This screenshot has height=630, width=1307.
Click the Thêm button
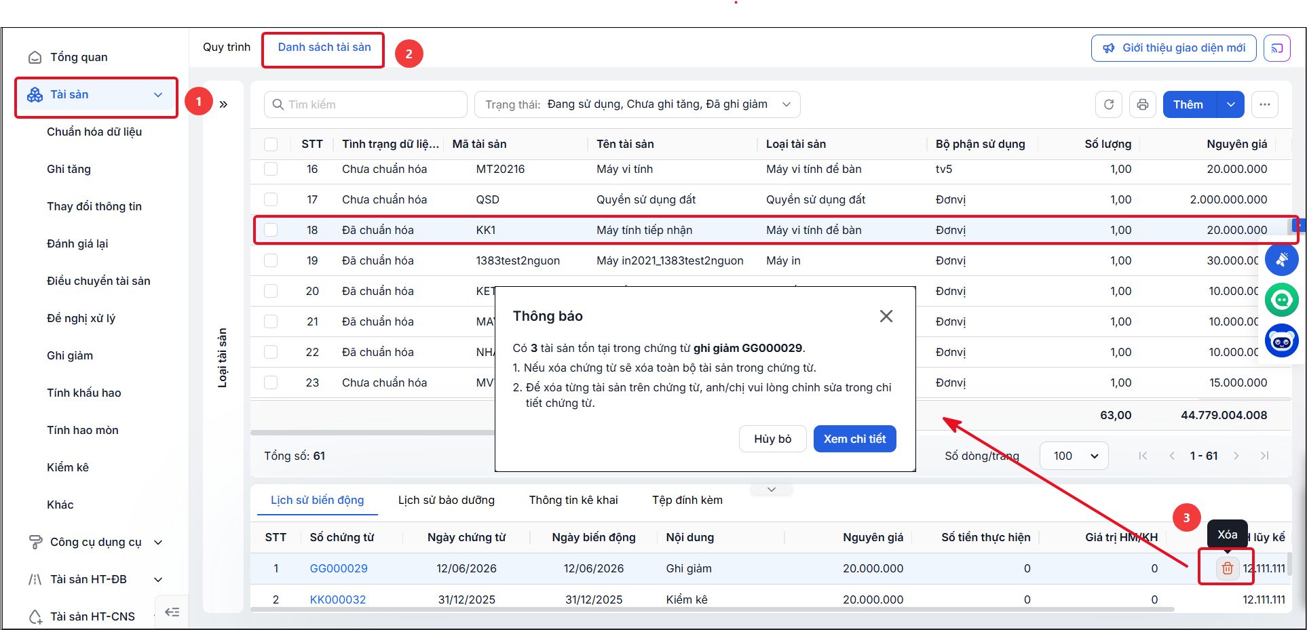[1190, 104]
